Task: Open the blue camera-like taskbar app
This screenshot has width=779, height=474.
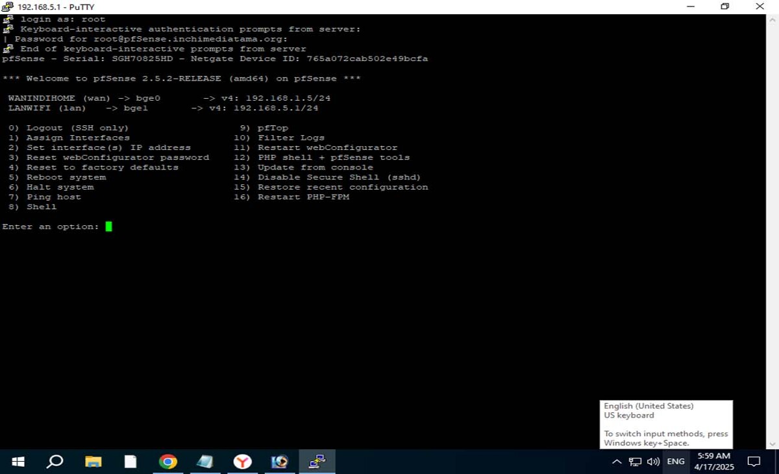Action: tap(280, 462)
